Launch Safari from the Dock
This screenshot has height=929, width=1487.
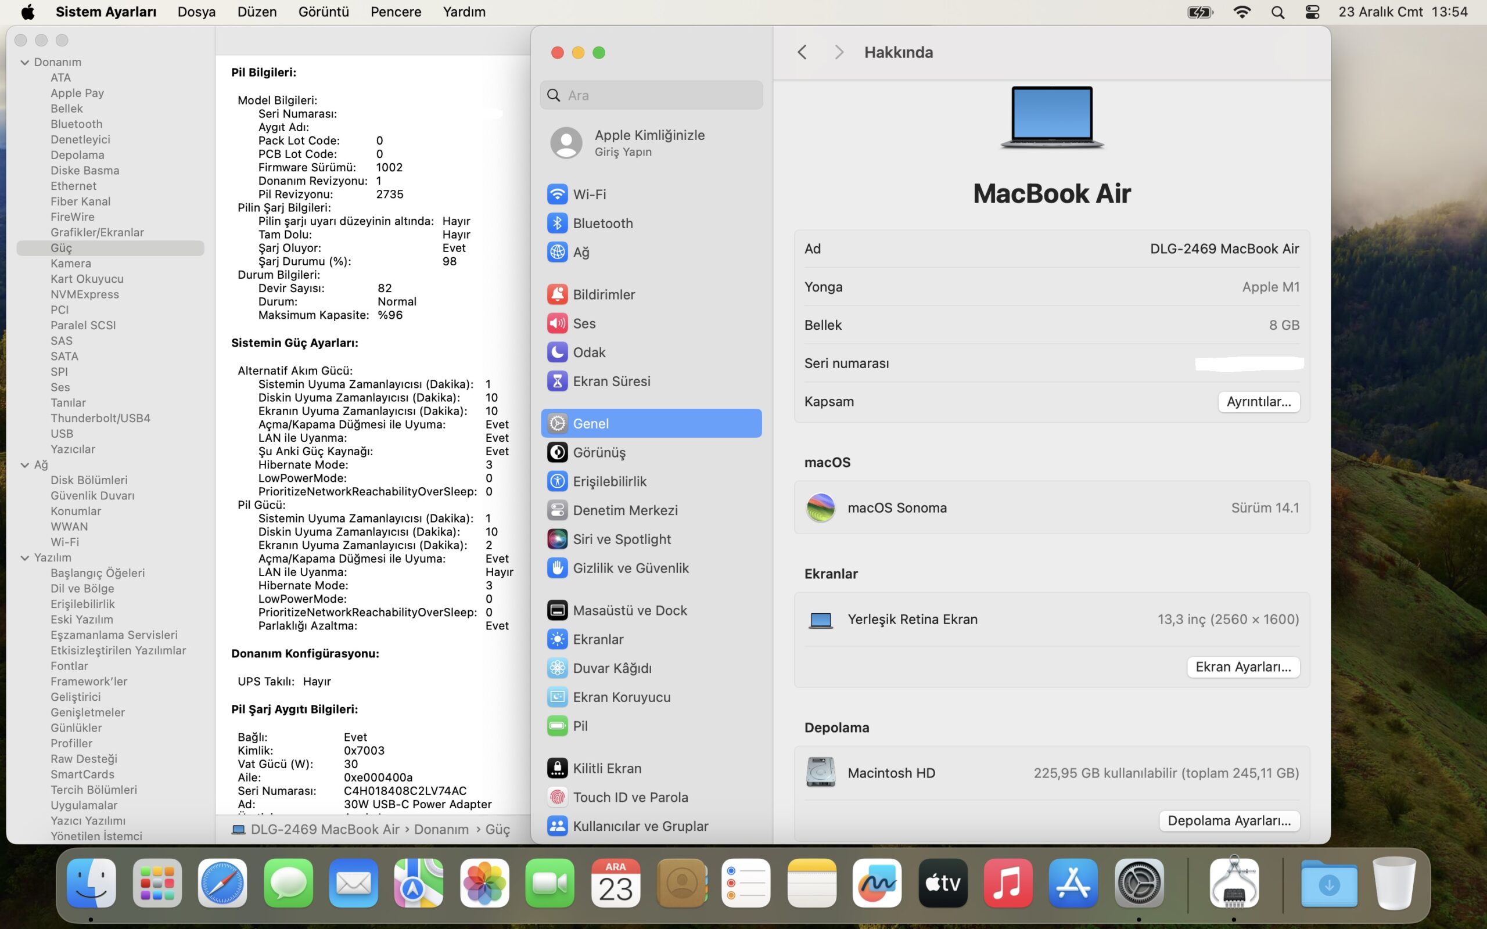[222, 883]
